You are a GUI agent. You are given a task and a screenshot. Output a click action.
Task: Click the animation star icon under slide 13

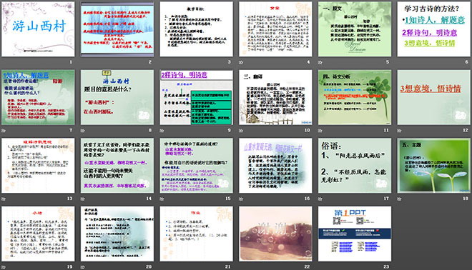[x=4, y=199]
